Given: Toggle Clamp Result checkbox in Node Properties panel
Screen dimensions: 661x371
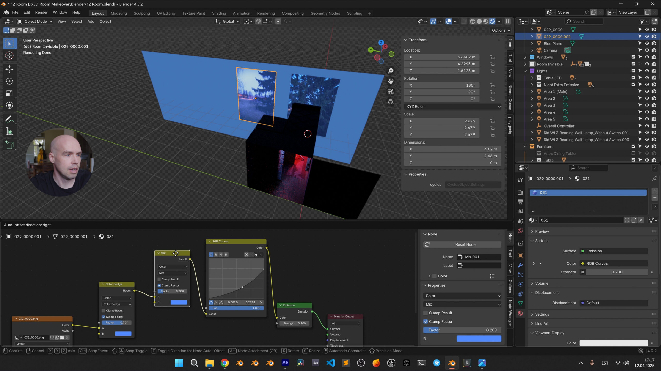Looking at the screenshot, I should pos(426,313).
